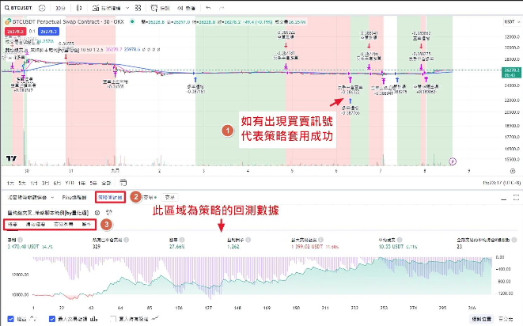Select the 3-month range
Image resolution: width=523 pixels, height=326 pixels.
[45, 183]
